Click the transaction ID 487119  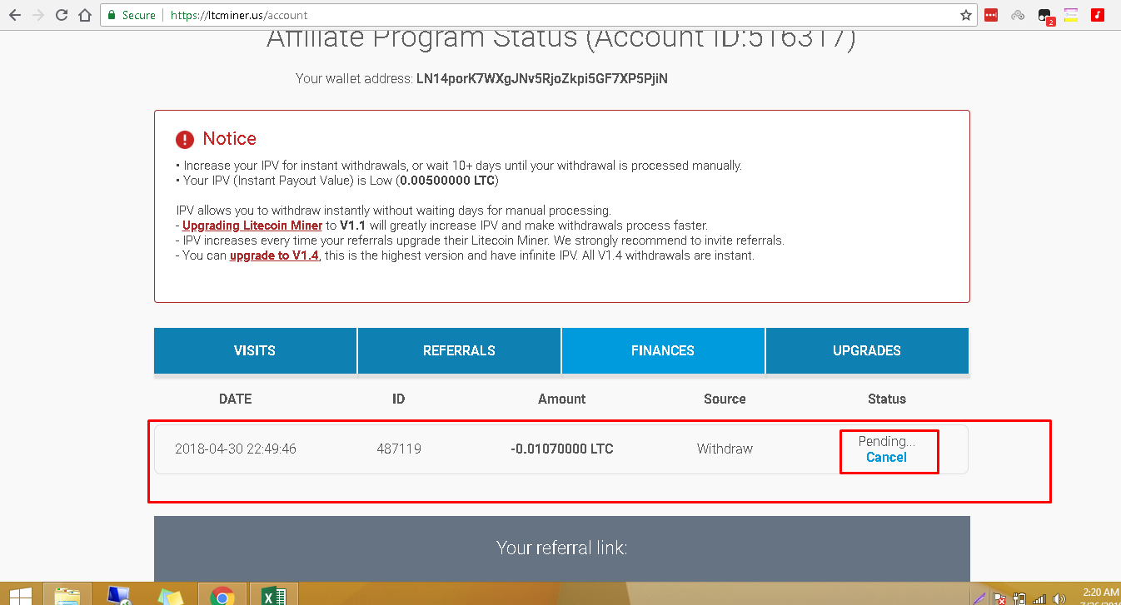pos(399,449)
